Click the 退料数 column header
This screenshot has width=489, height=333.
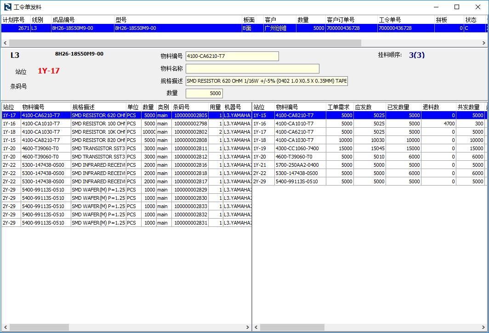coord(438,107)
